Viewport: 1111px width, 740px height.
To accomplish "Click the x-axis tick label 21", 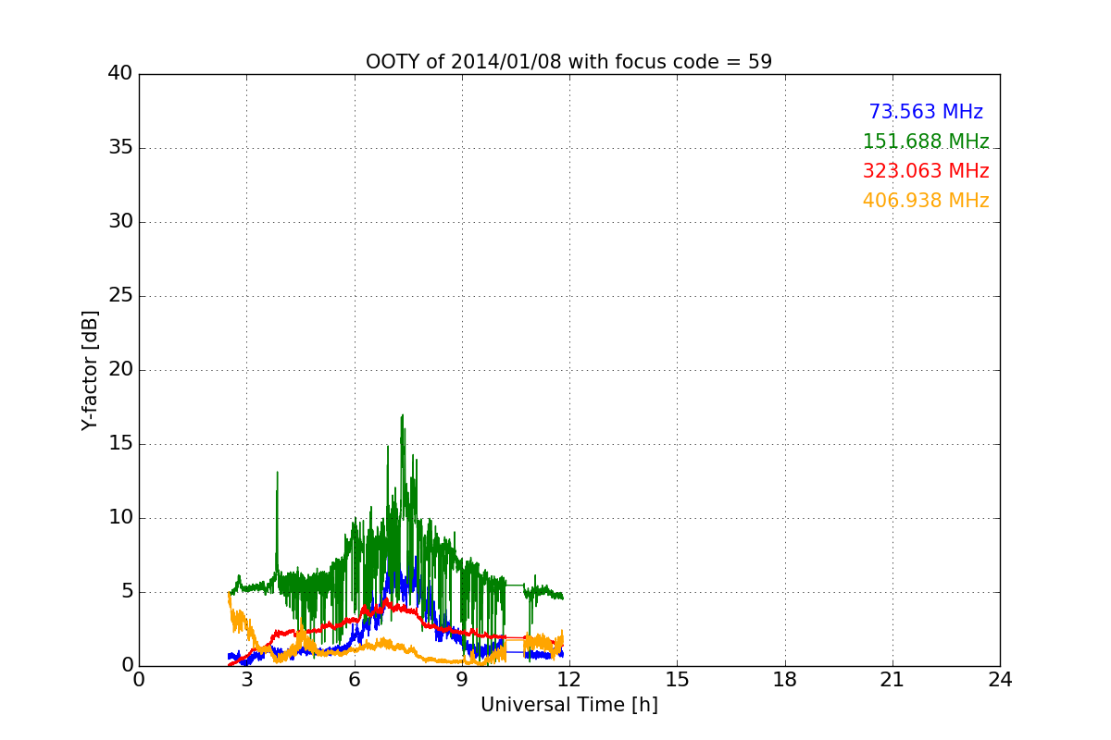I will tap(893, 680).
